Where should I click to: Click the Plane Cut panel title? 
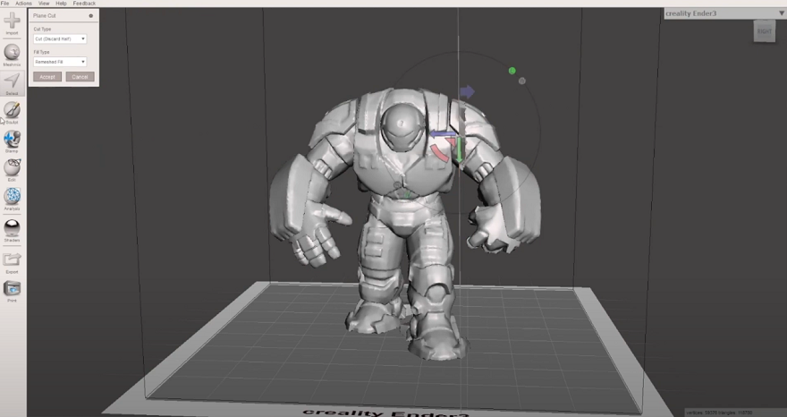pyautogui.click(x=45, y=15)
